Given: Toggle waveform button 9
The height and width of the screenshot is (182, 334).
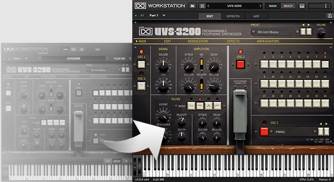Looking at the screenshot, I should (264, 84).
